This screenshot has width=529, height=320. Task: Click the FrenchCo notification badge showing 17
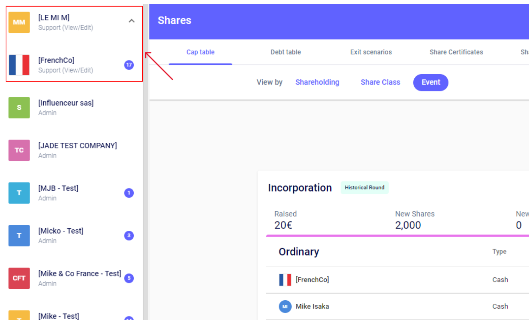pos(129,65)
